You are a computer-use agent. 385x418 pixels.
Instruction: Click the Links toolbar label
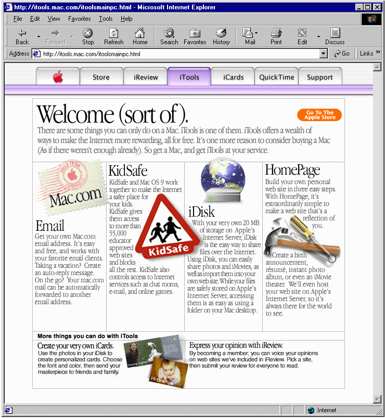(x=366, y=54)
